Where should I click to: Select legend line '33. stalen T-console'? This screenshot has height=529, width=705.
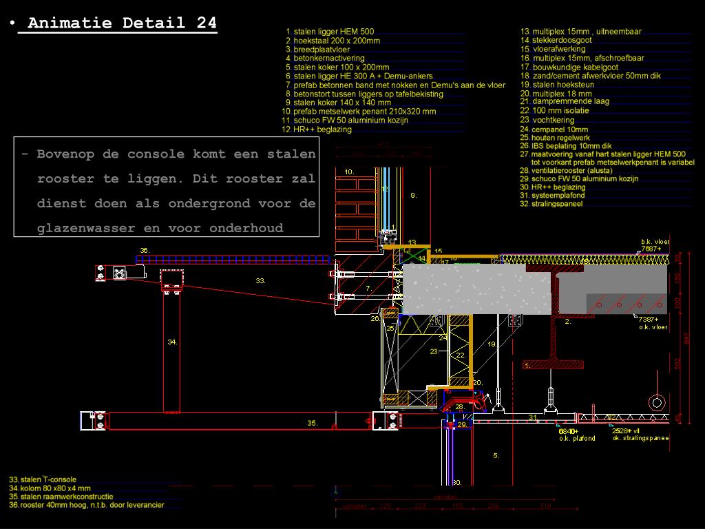point(43,479)
